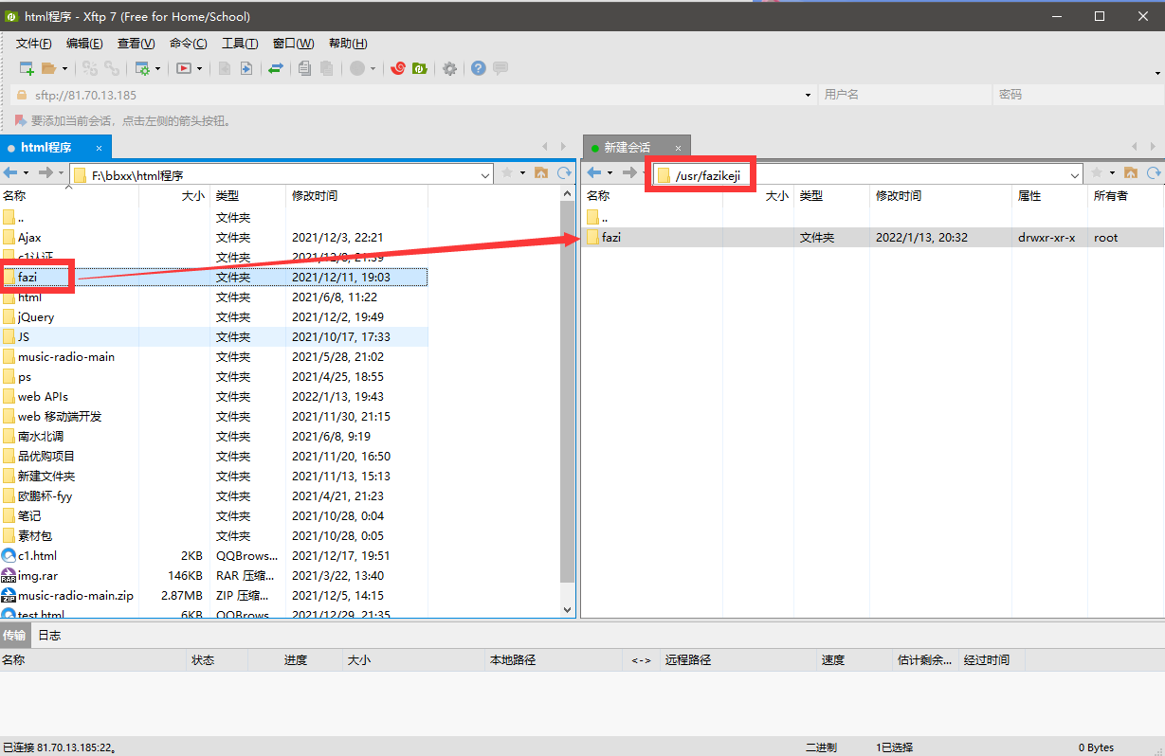Expand the favorites star dropdown in local pane

coord(524,172)
